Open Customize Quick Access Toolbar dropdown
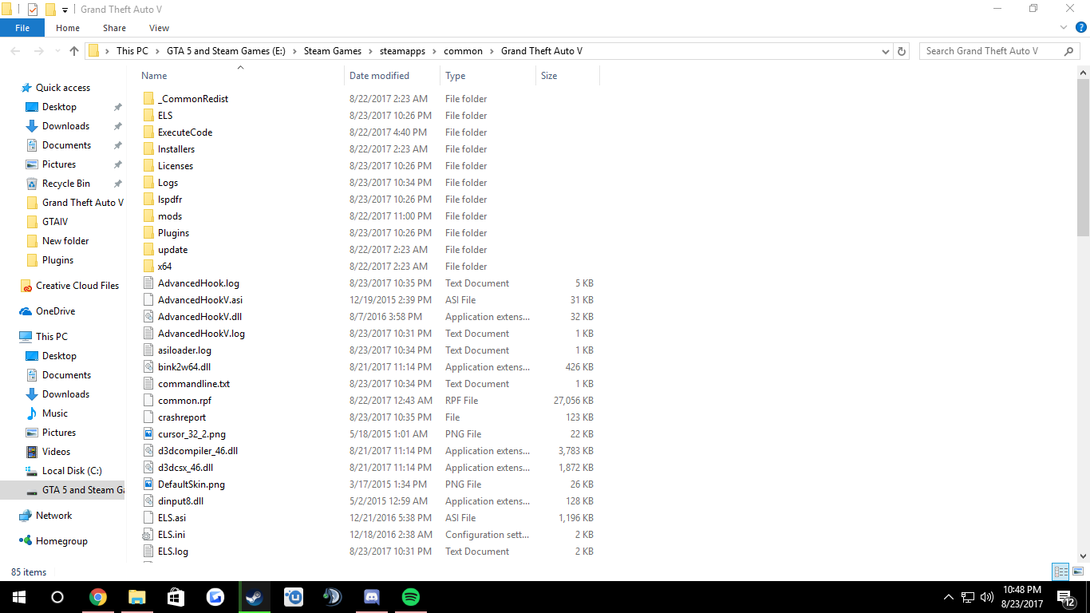 tap(65, 10)
